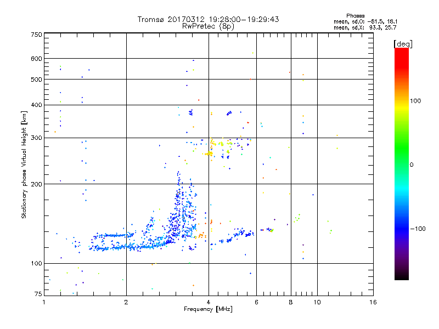Click the '-100' label beside the colorbar
This screenshot has height=329, width=439.
click(418, 229)
